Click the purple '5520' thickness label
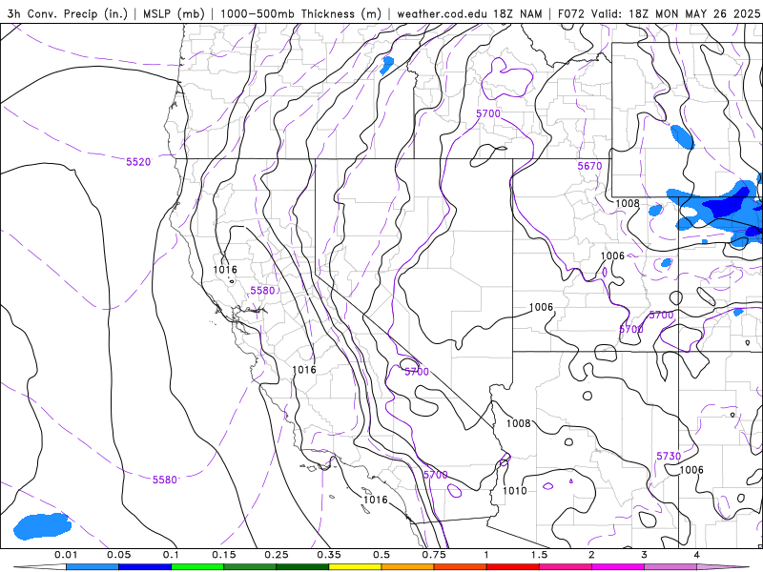 [138, 162]
